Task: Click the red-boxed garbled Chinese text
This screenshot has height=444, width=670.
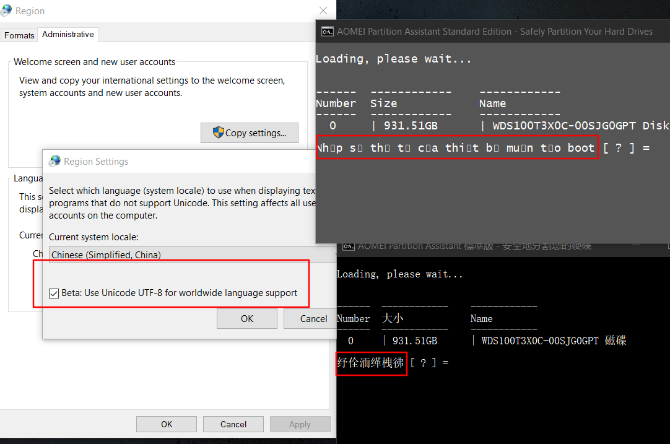Action: [x=370, y=362]
